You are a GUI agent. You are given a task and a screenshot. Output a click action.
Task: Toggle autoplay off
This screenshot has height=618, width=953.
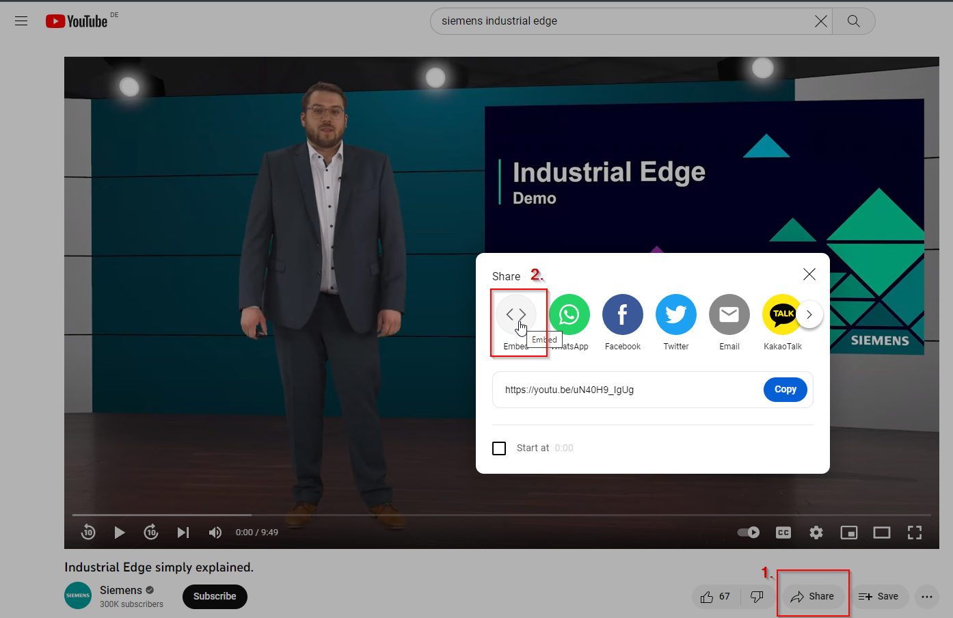749,532
